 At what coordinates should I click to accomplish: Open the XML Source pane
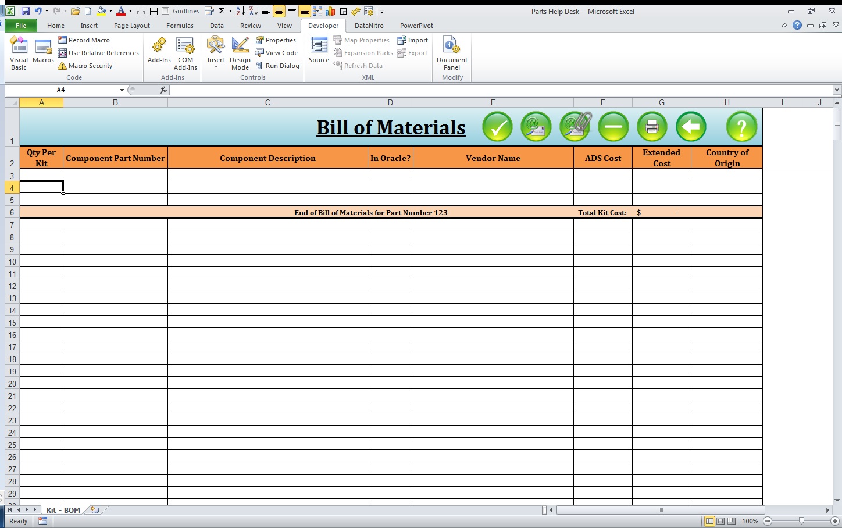319,50
